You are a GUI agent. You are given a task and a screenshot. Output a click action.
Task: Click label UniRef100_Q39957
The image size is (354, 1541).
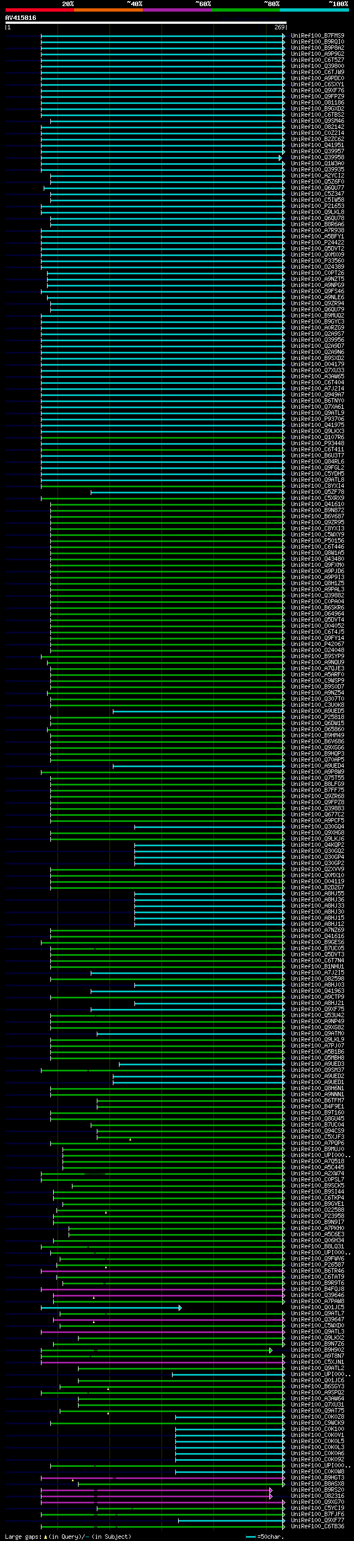click(317, 152)
